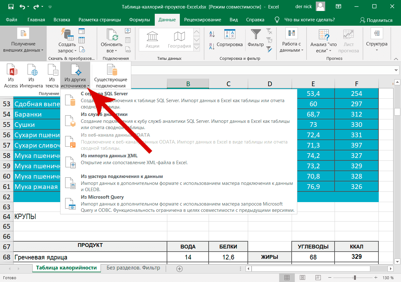Choose 'Из Microsoft Query' option

pyautogui.click(x=179, y=204)
